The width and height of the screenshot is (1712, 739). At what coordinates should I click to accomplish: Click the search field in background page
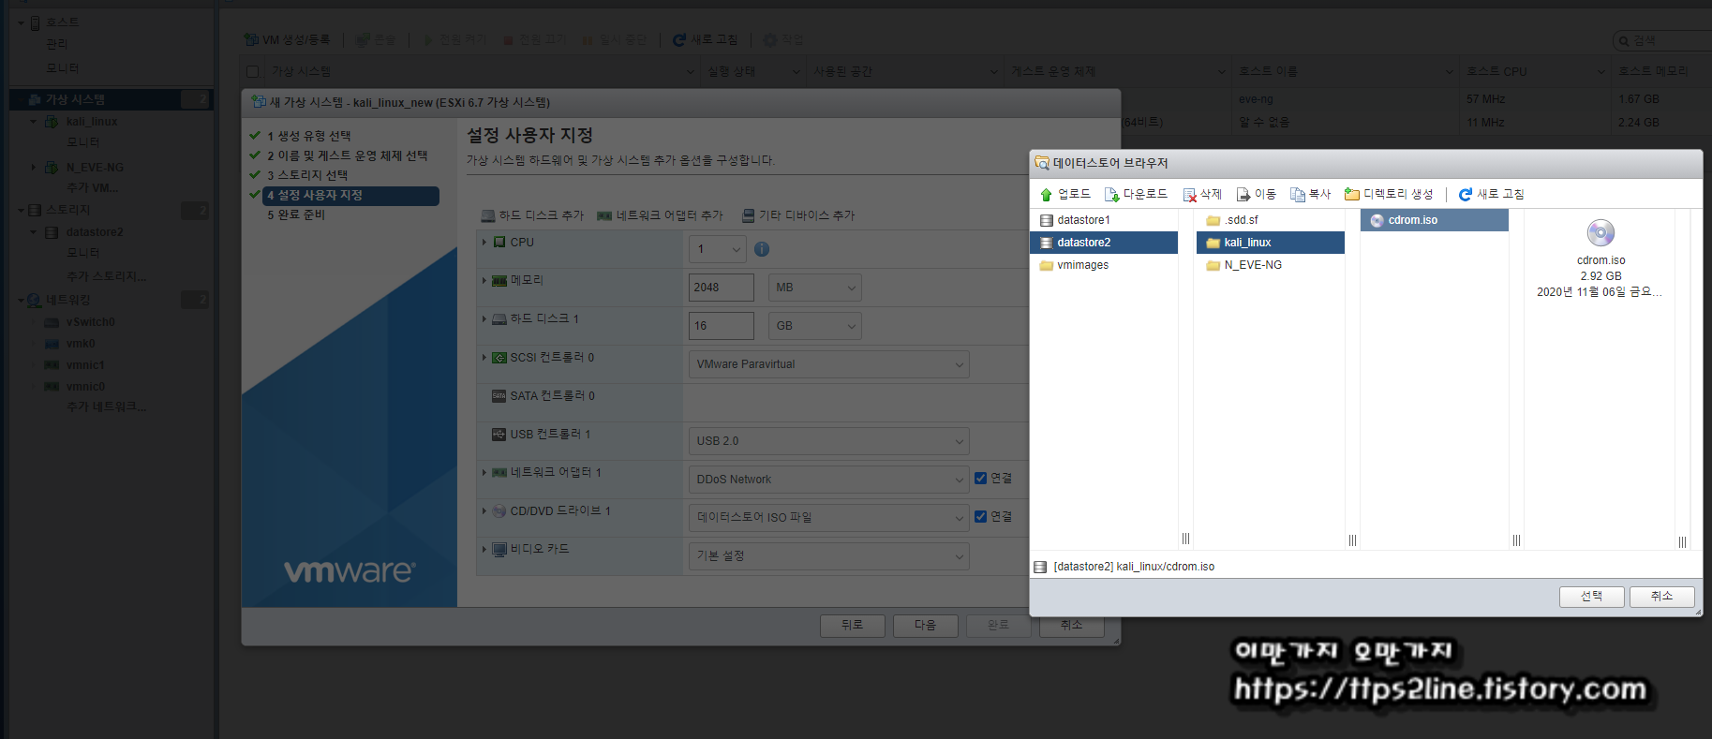tap(1663, 40)
